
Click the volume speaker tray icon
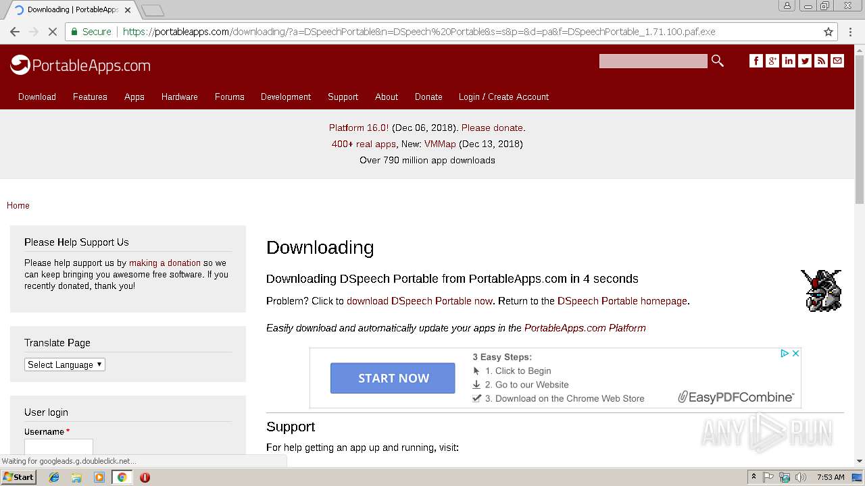tap(801, 477)
